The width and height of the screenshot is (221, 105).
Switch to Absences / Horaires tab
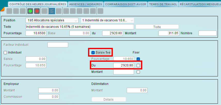click(x=85, y=4)
